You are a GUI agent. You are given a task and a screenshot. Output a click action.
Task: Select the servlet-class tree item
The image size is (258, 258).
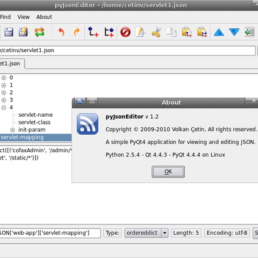point(34,123)
